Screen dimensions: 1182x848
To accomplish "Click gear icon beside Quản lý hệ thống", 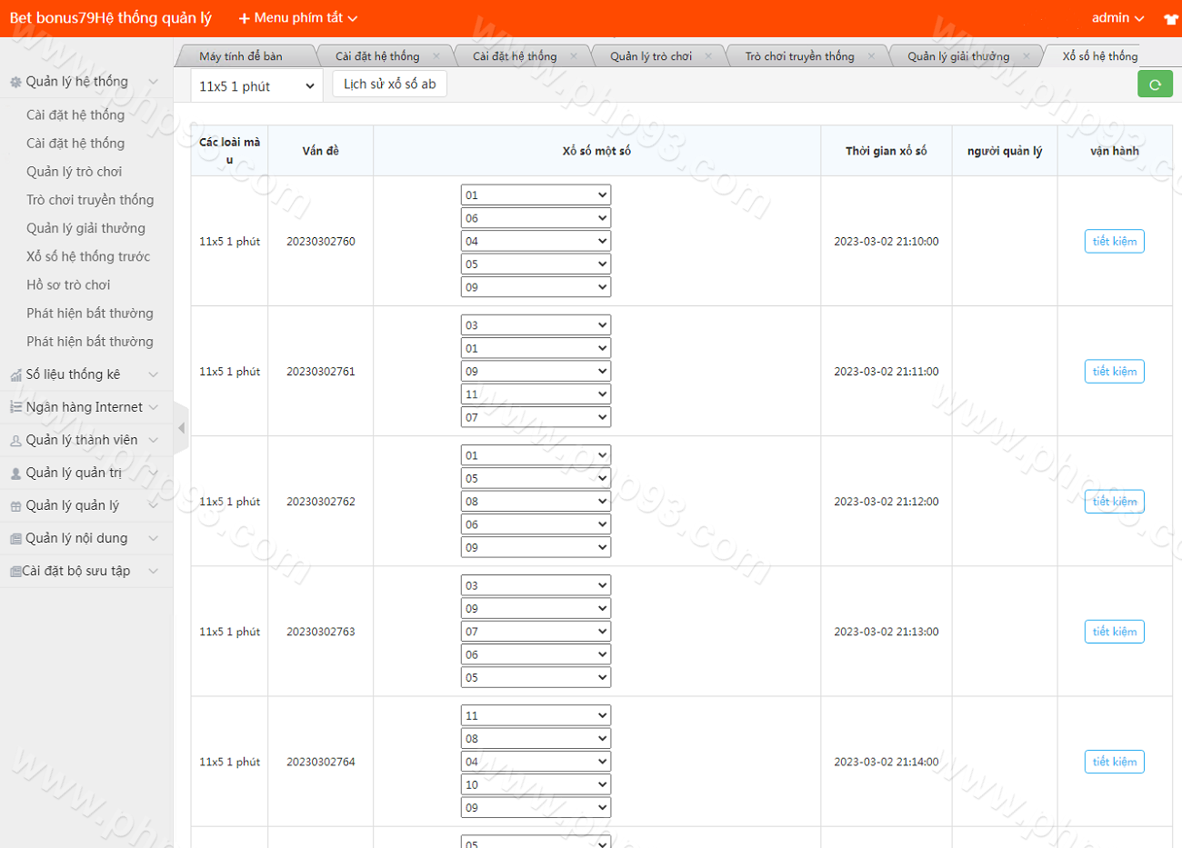I will pos(15,82).
